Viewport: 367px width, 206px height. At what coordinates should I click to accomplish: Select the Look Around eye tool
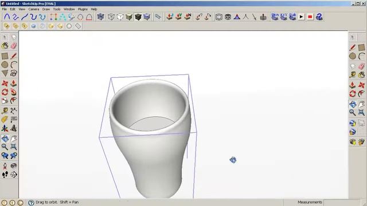pos(14,166)
